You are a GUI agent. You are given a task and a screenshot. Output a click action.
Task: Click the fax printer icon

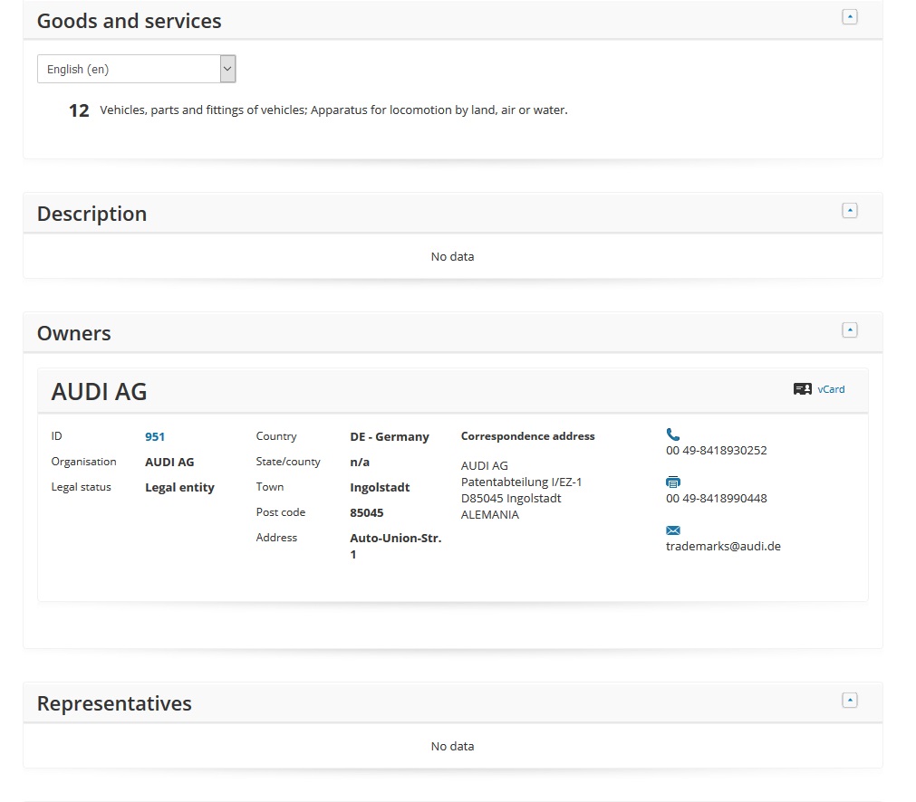(672, 482)
